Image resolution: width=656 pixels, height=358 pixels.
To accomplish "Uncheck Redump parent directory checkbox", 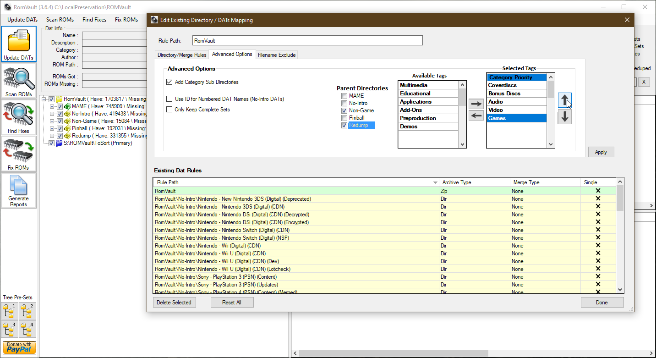I will [344, 125].
